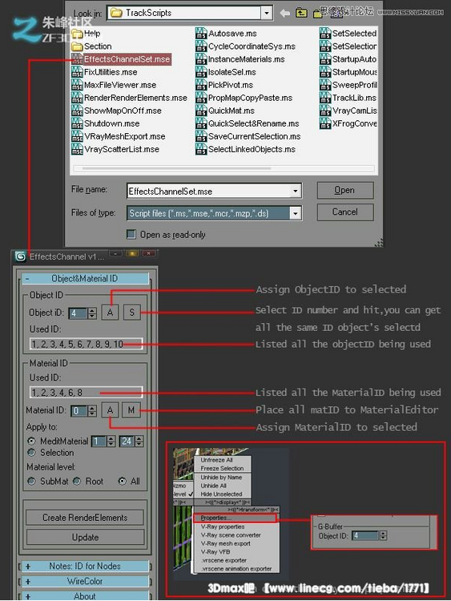The width and height of the screenshot is (451, 601).
Task: Select the MaxFileViewer.mse file icon
Action: (x=78, y=85)
